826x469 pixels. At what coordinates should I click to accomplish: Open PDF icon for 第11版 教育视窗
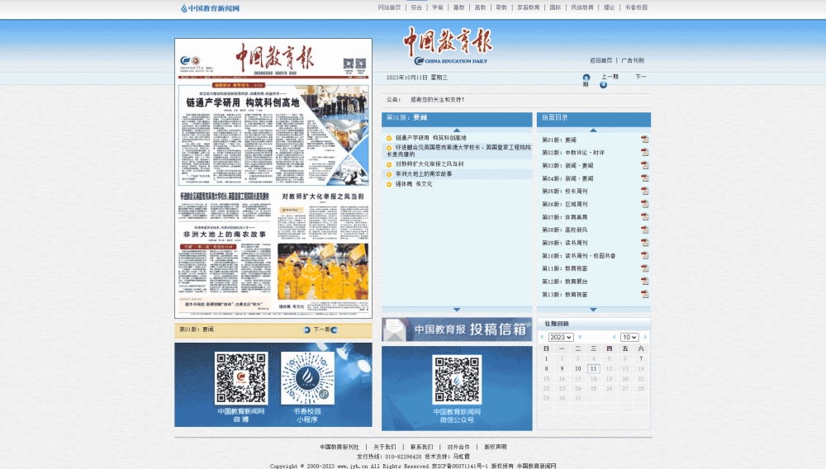click(x=644, y=268)
